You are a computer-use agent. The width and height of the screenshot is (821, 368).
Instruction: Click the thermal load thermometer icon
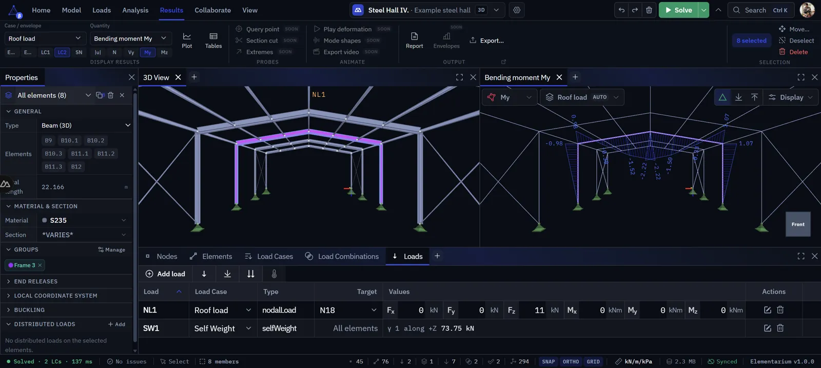tap(274, 274)
